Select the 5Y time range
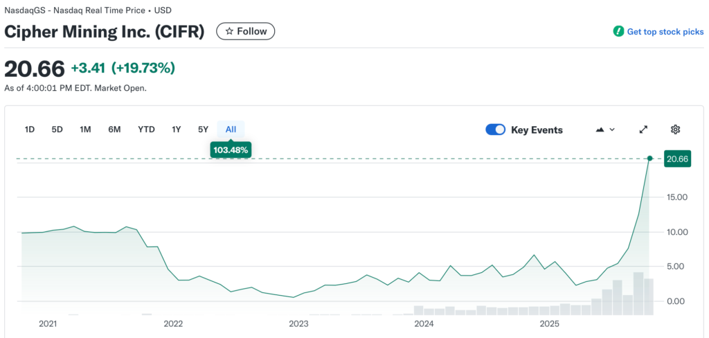 click(x=203, y=130)
